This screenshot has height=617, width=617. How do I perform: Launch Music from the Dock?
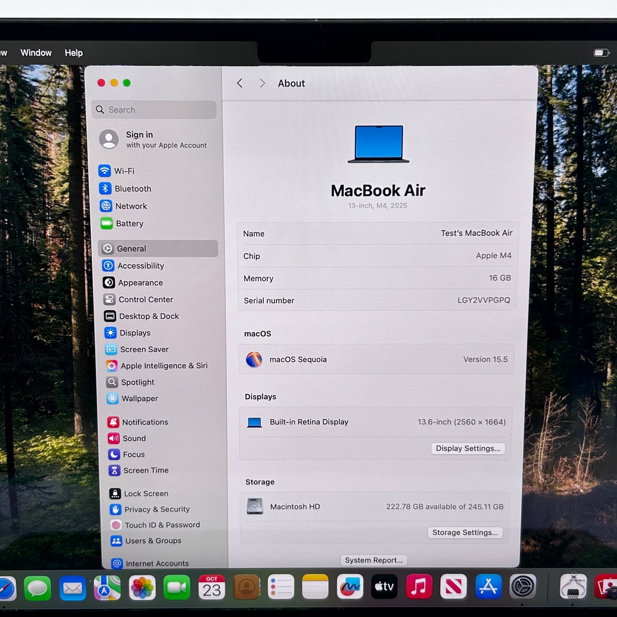click(x=418, y=587)
